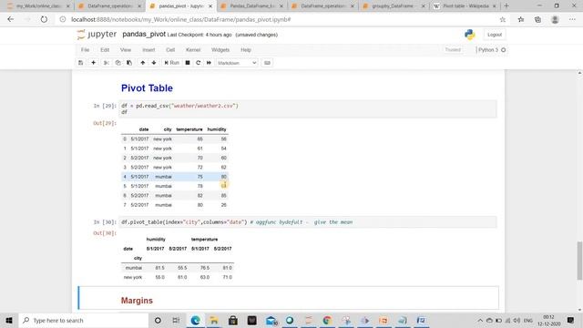This screenshot has height=328, width=583.
Task: Show hidden system tray icons chevron
Action: tap(480, 320)
